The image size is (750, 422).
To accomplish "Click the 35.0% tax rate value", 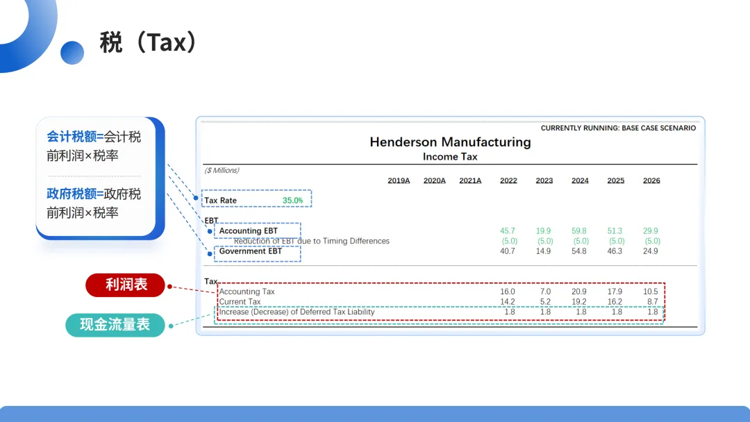I will (x=293, y=201).
